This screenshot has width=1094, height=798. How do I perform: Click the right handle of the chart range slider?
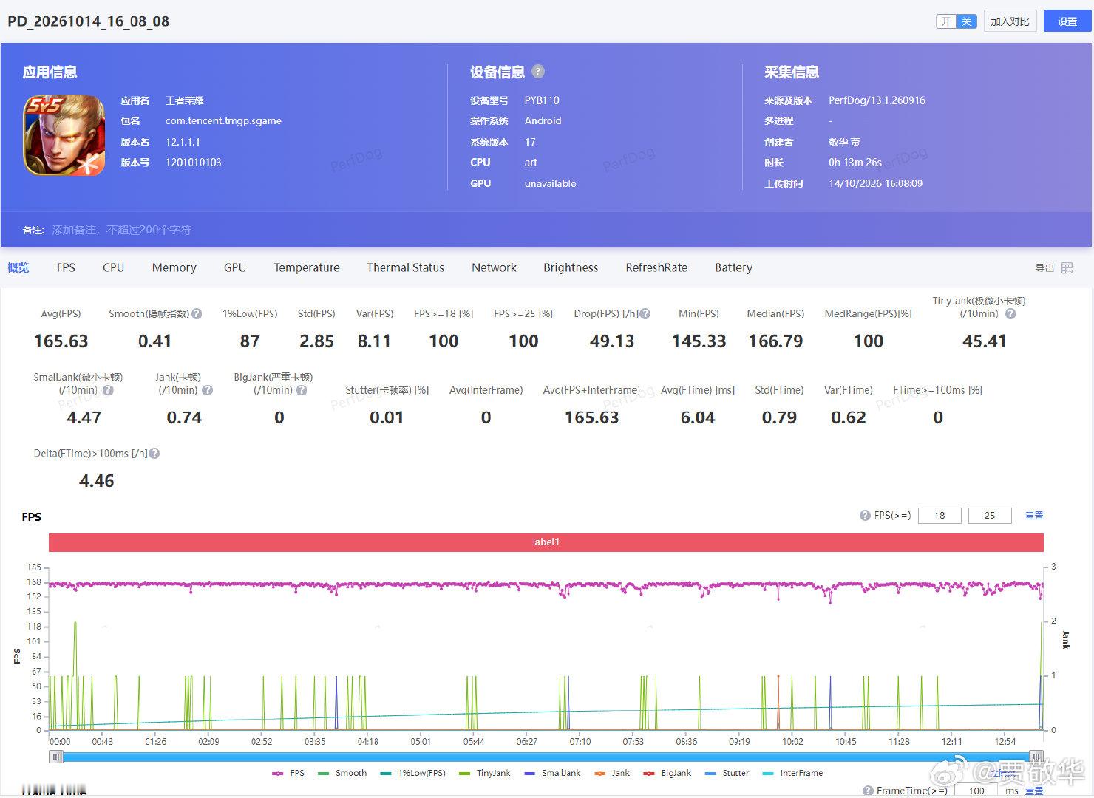(1037, 757)
